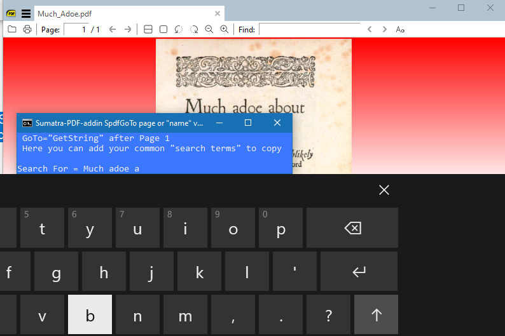Screen dimensions: 505x336
Task: Tap the question mark key
Action: [x=328, y=315]
